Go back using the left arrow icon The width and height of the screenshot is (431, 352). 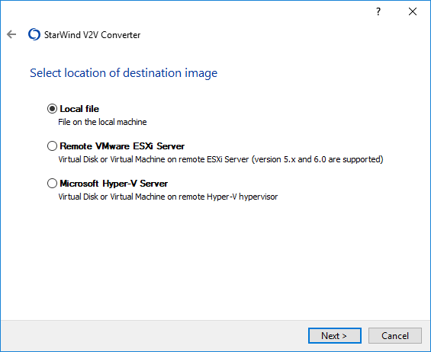(x=11, y=34)
